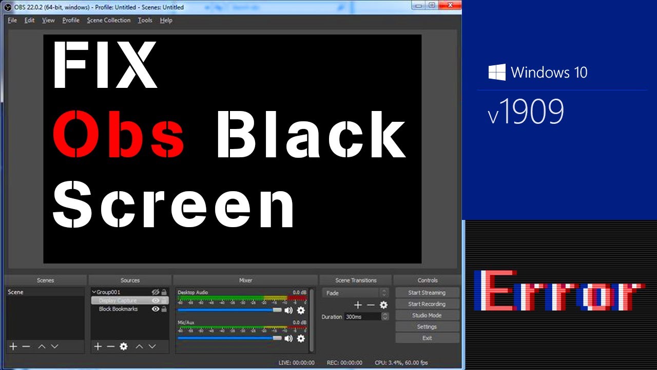Click the Mixer panel header
The height and width of the screenshot is (370, 657).
pyautogui.click(x=245, y=280)
